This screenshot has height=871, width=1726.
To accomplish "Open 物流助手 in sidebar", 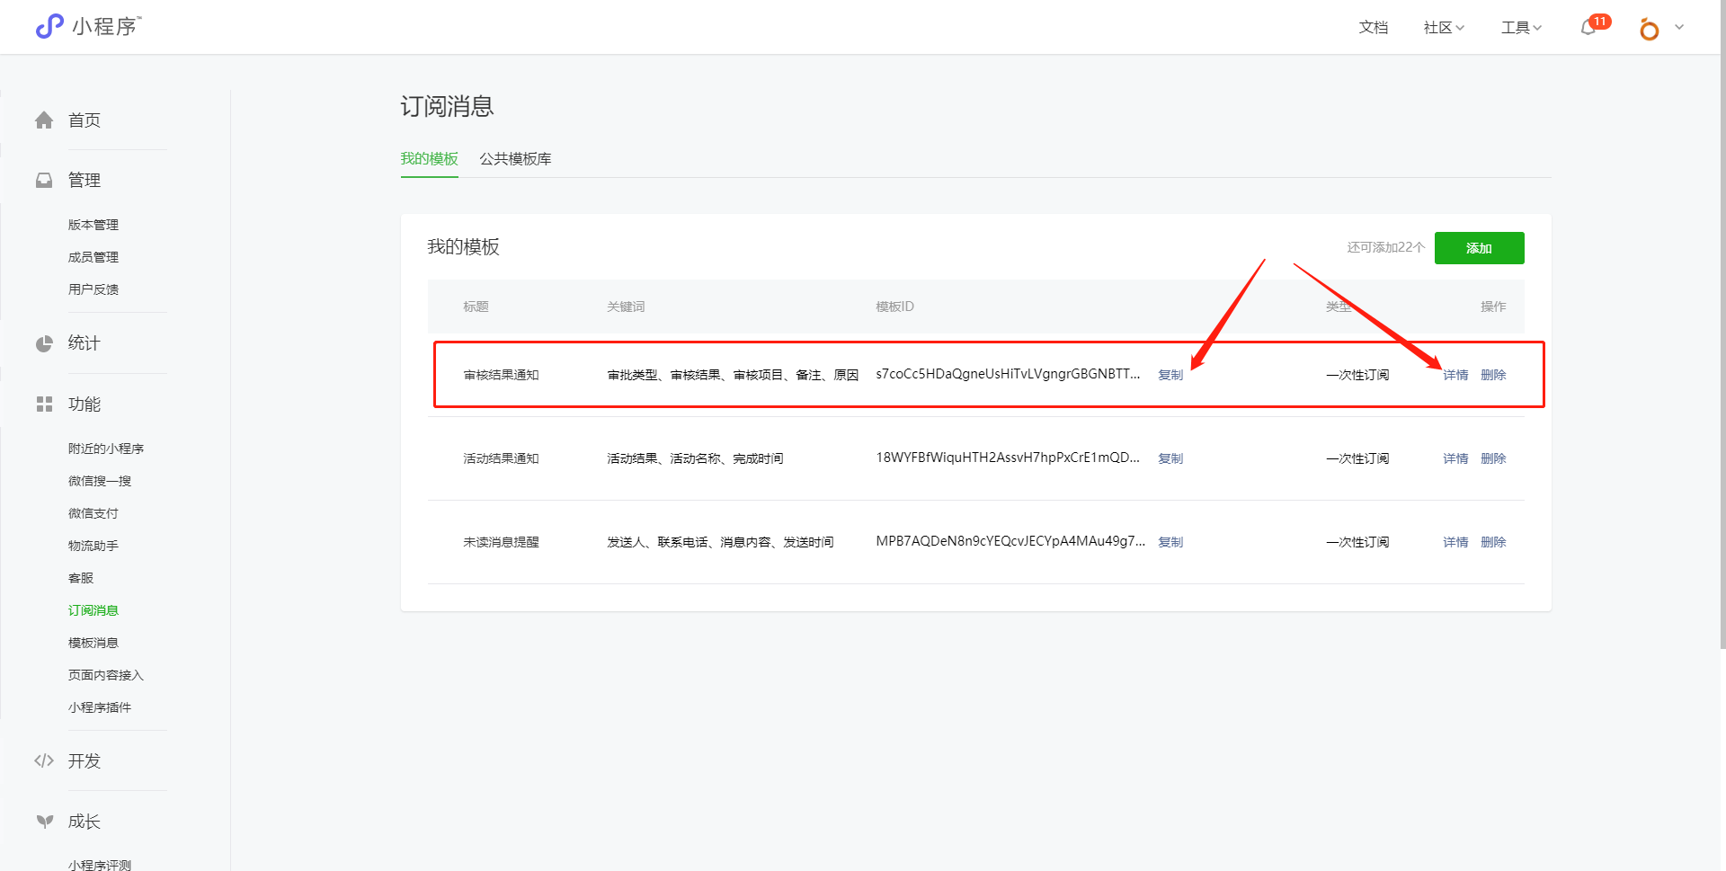I will click(93, 546).
